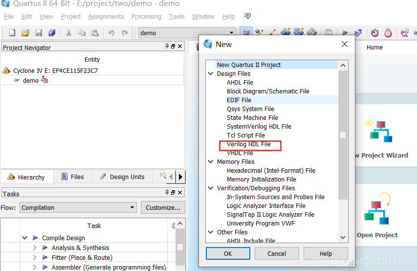Click the Cut scissors icon

click(x=68, y=33)
